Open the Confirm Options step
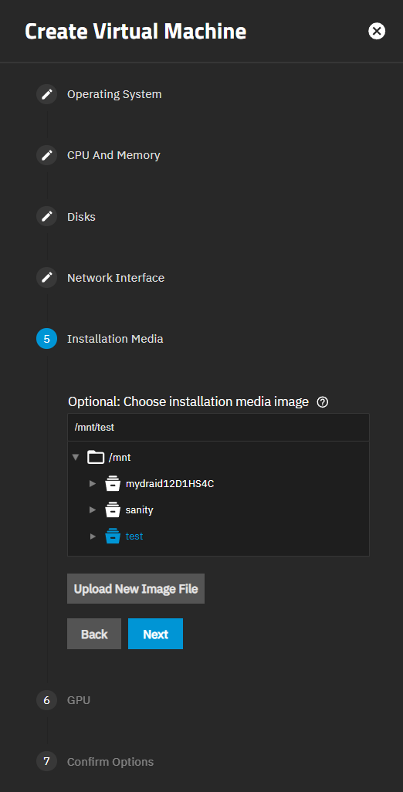The height and width of the screenshot is (792, 403). [x=110, y=762]
